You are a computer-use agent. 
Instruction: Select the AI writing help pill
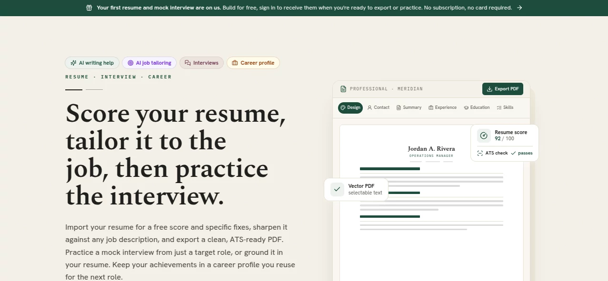point(92,63)
